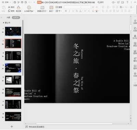137x130 pixels.
Task: Click the Reset (重置) slide icon
Action: 57,7
